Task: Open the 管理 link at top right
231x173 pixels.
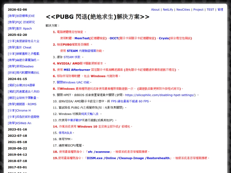Action: (x=220, y=9)
